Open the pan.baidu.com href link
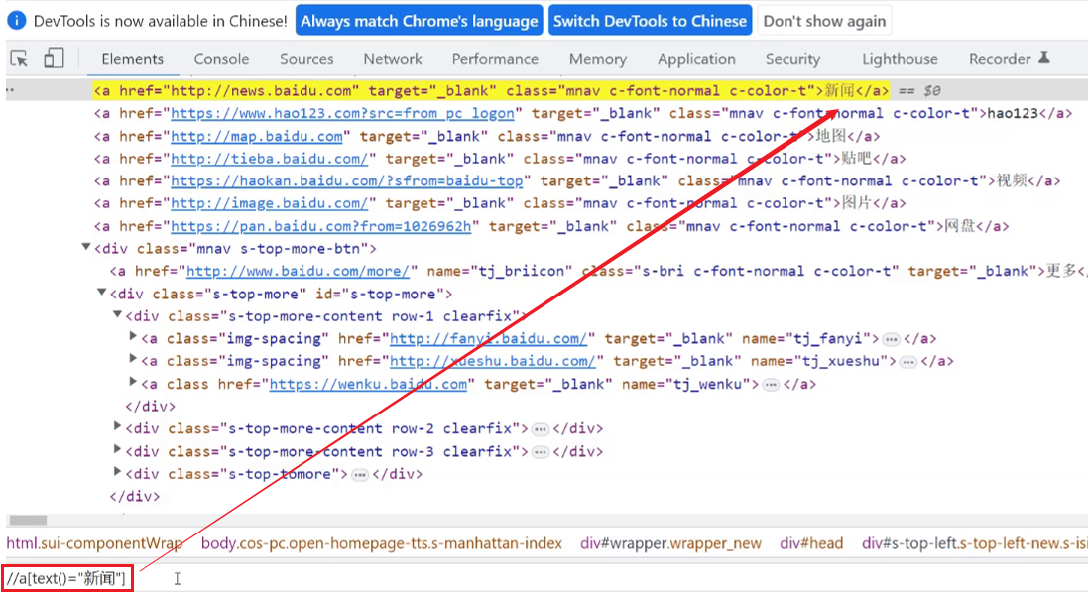Viewport: 1088px width, 592px height. click(321, 226)
